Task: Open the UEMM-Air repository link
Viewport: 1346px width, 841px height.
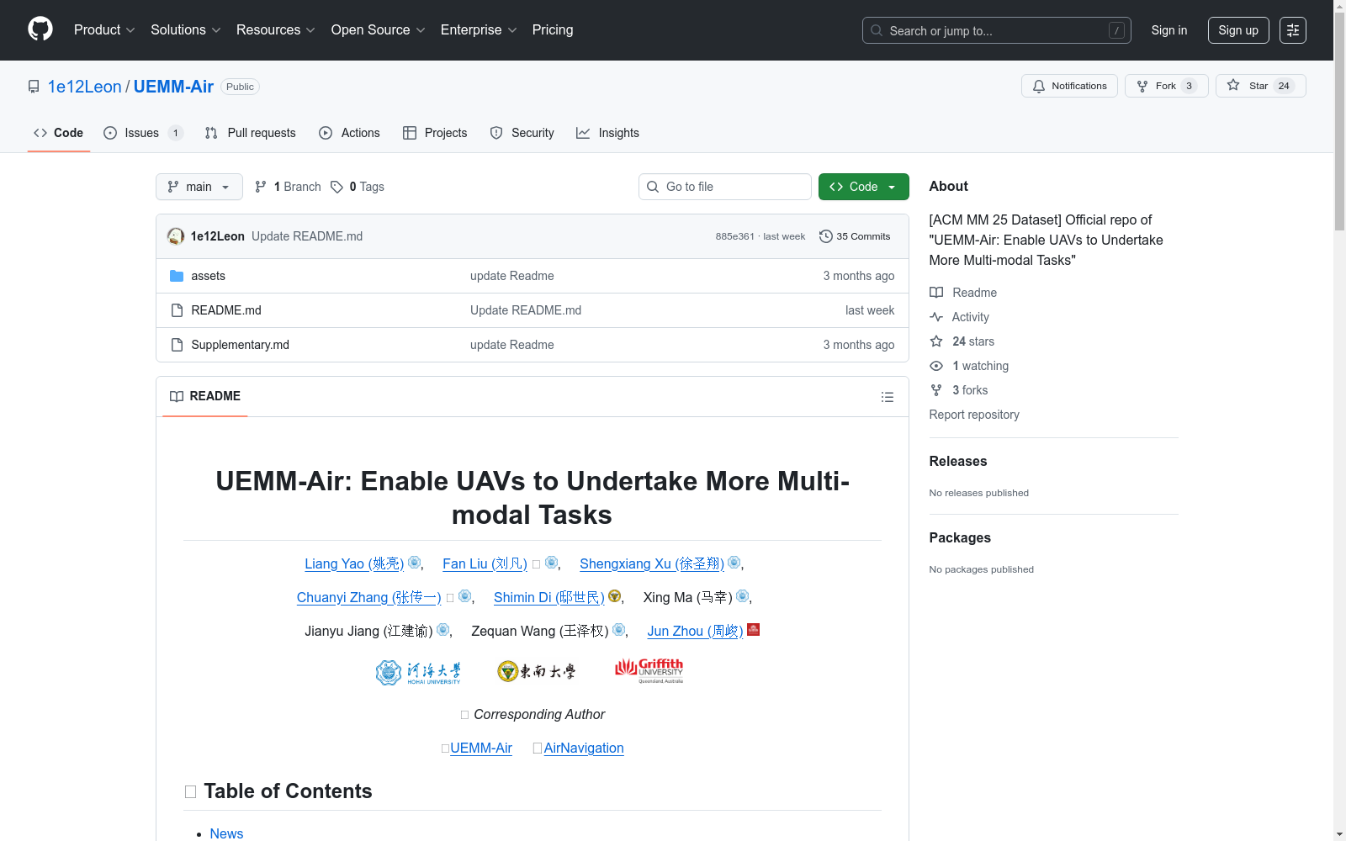Action: (173, 87)
